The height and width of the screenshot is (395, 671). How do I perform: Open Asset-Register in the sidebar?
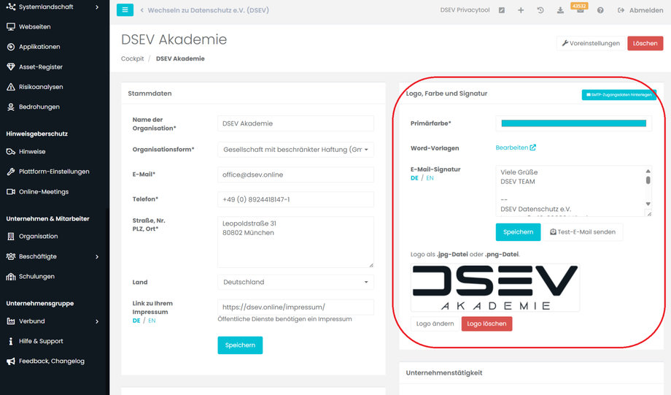click(x=41, y=66)
